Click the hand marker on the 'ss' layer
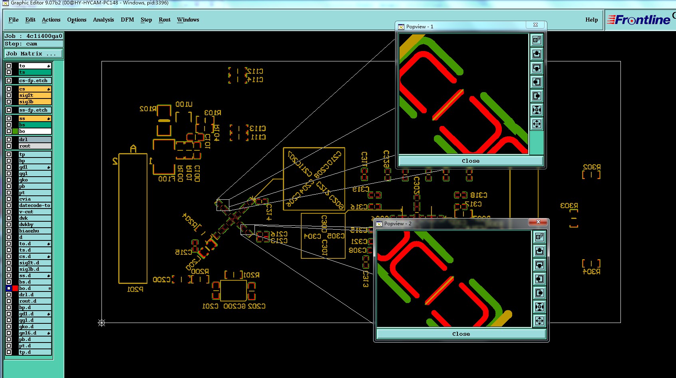 click(x=49, y=118)
